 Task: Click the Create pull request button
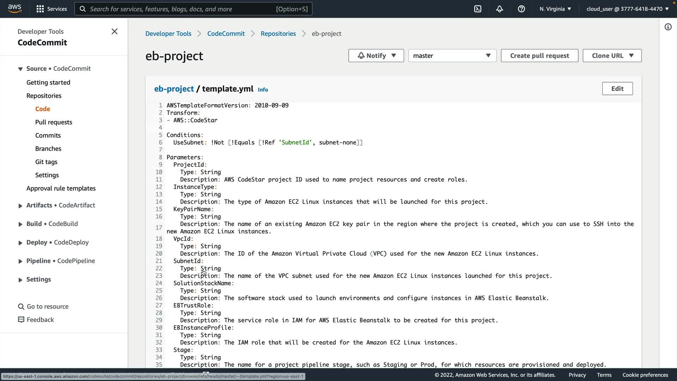coord(539,56)
